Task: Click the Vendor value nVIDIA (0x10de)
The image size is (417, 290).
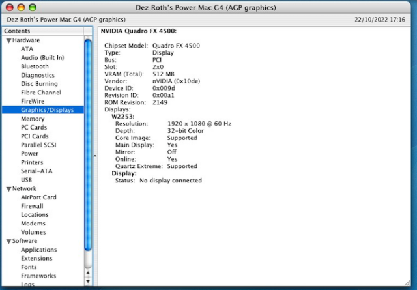Action: coord(176,81)
